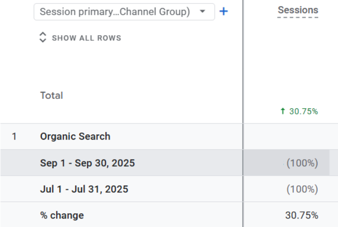
Task: Click the plus icon to add a dimension
Action: [224, 11]
